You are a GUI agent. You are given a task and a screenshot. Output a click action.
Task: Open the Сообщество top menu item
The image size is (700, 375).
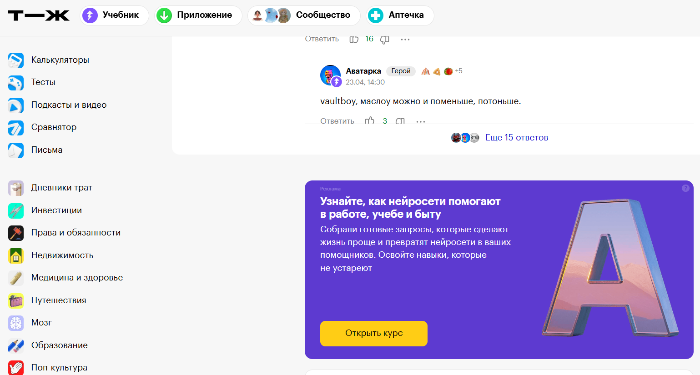pos(304,15)
